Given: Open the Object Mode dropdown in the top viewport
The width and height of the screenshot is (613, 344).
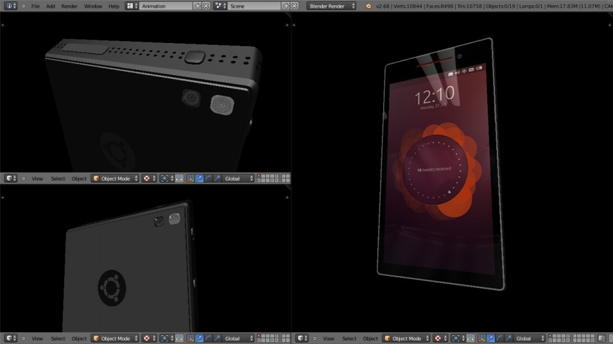Looking at the screenshot, I should pyautogui.click(x=115, y=178).
